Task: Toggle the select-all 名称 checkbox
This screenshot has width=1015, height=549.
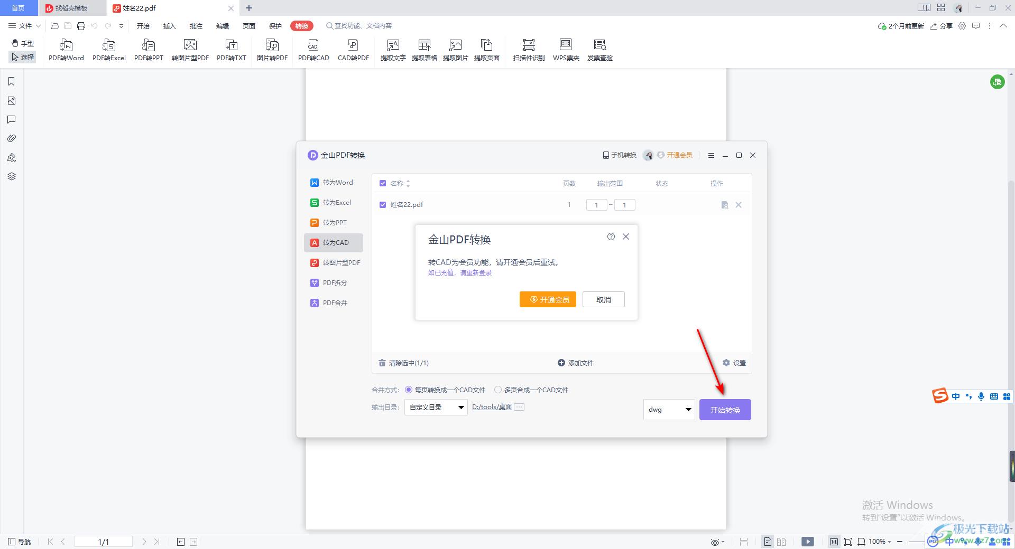Action: tap(383, 183)
